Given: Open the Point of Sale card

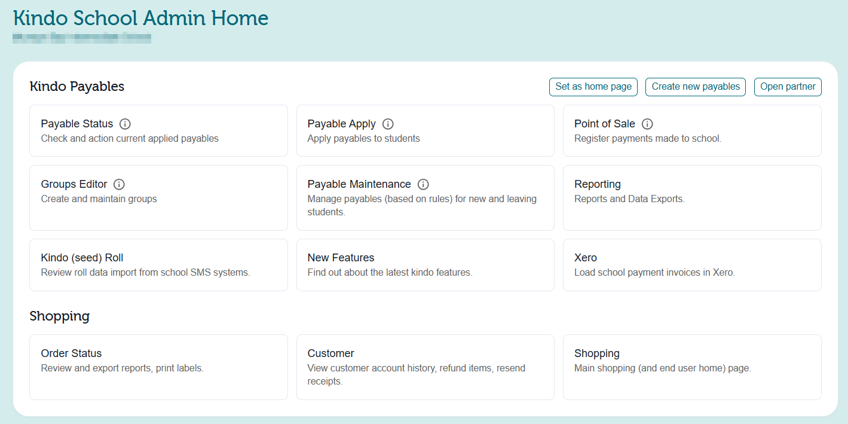Looking at the screenshot, I should click(692, 131).
